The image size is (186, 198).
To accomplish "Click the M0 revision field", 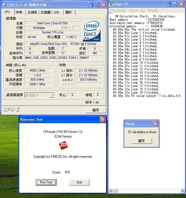I will [95, 53].
